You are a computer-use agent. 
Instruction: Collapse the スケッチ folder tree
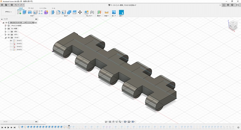[x=5, y=38]
